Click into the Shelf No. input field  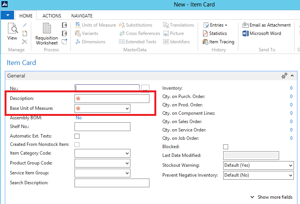click(x=102, y=127)
